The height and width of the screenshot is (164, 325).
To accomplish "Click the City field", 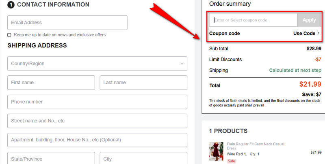I will pyautogui.click(x=143, y=159).
